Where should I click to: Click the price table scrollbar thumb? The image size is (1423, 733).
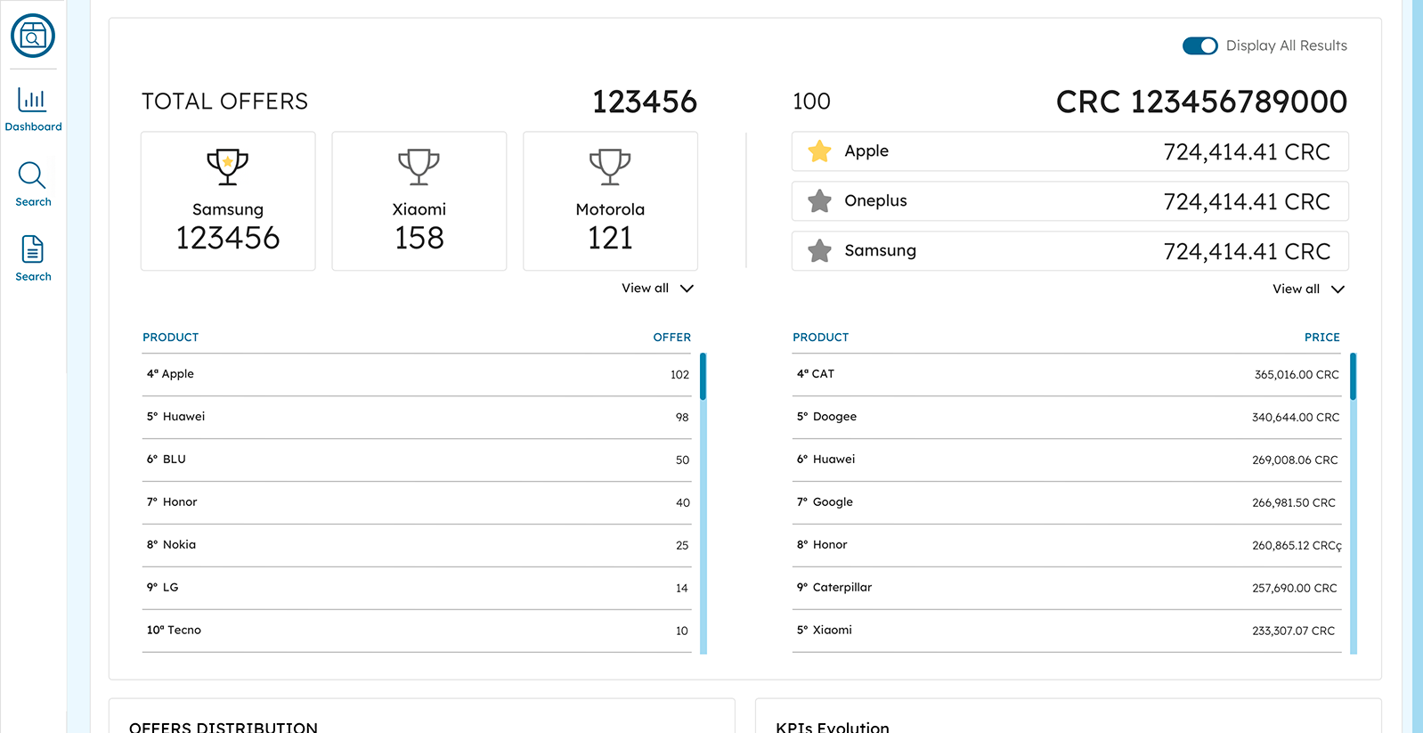pos(1353,376)
